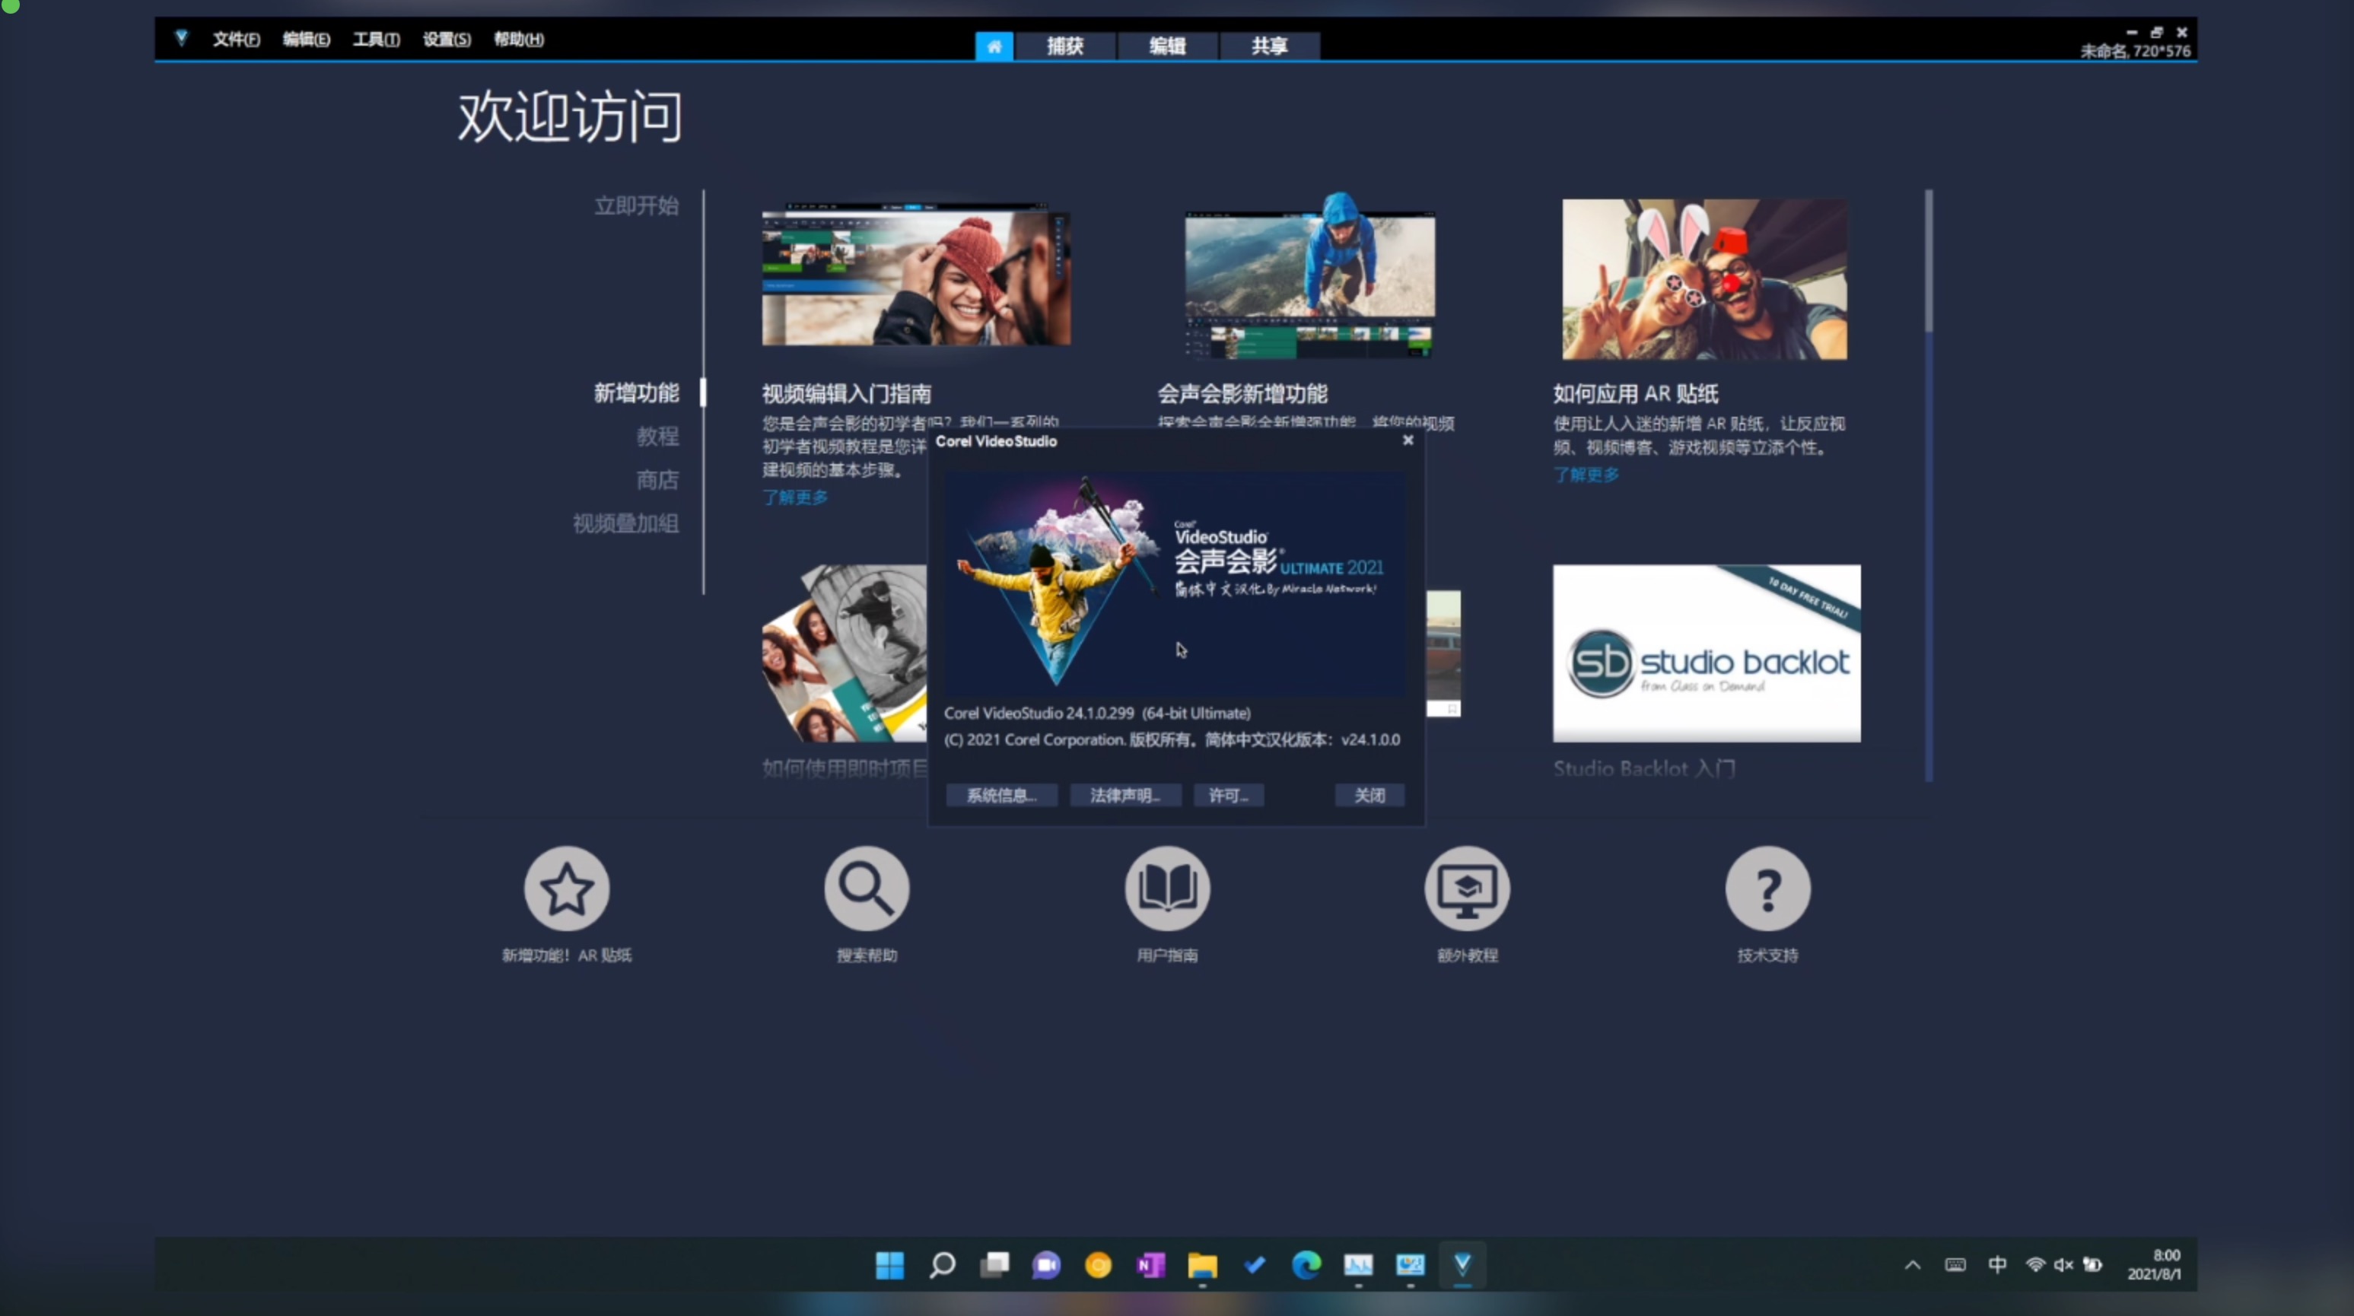Open File Explorer from the taskbar
Viewport: 2354px width, 1316px height.
[1201, 1265]
